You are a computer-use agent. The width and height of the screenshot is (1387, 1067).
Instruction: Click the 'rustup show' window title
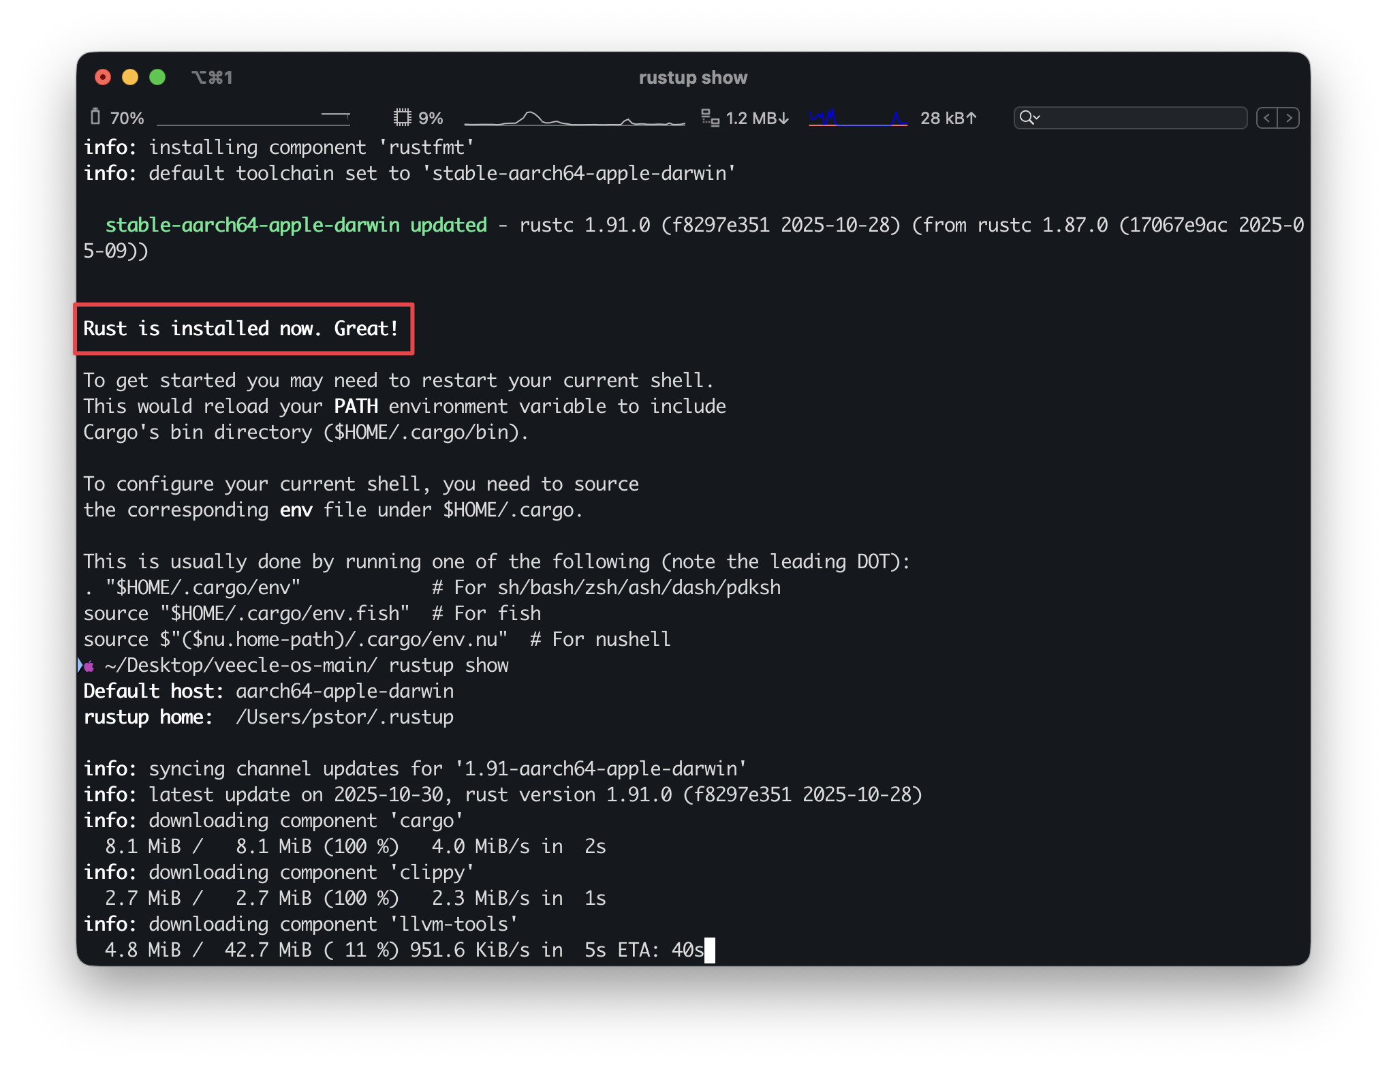[x=693, y=78]
